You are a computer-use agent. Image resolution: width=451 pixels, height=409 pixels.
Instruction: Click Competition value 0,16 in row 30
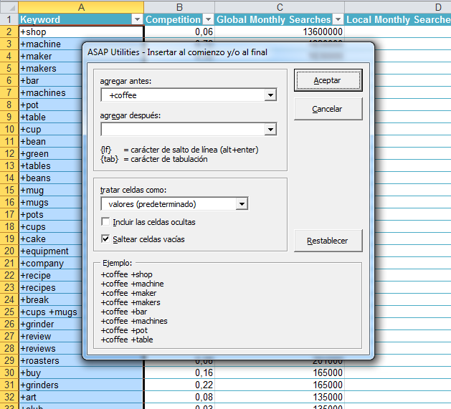click(x=179, y=372)
